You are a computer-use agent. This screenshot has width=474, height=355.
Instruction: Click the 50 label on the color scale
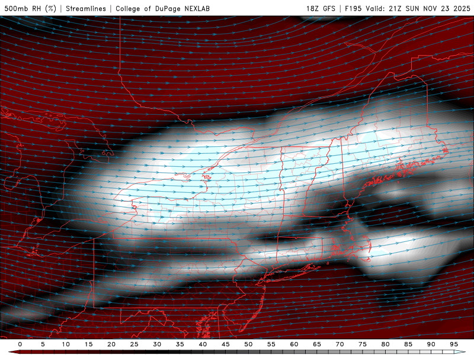click(248, 344)
